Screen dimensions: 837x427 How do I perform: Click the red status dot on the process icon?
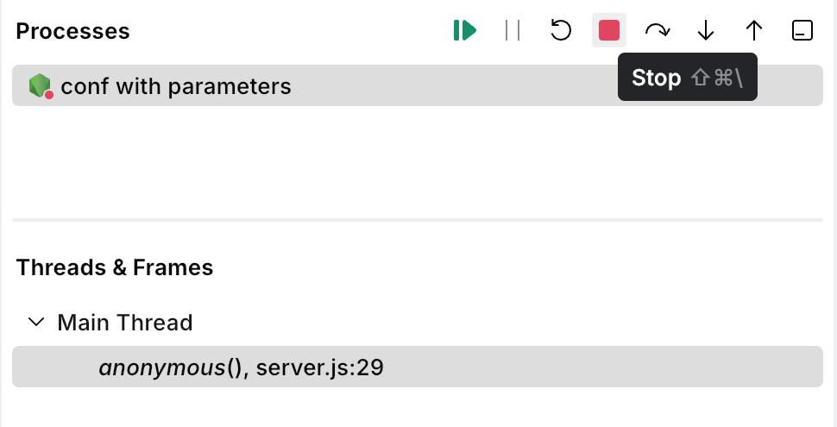[x=49, y=95]
